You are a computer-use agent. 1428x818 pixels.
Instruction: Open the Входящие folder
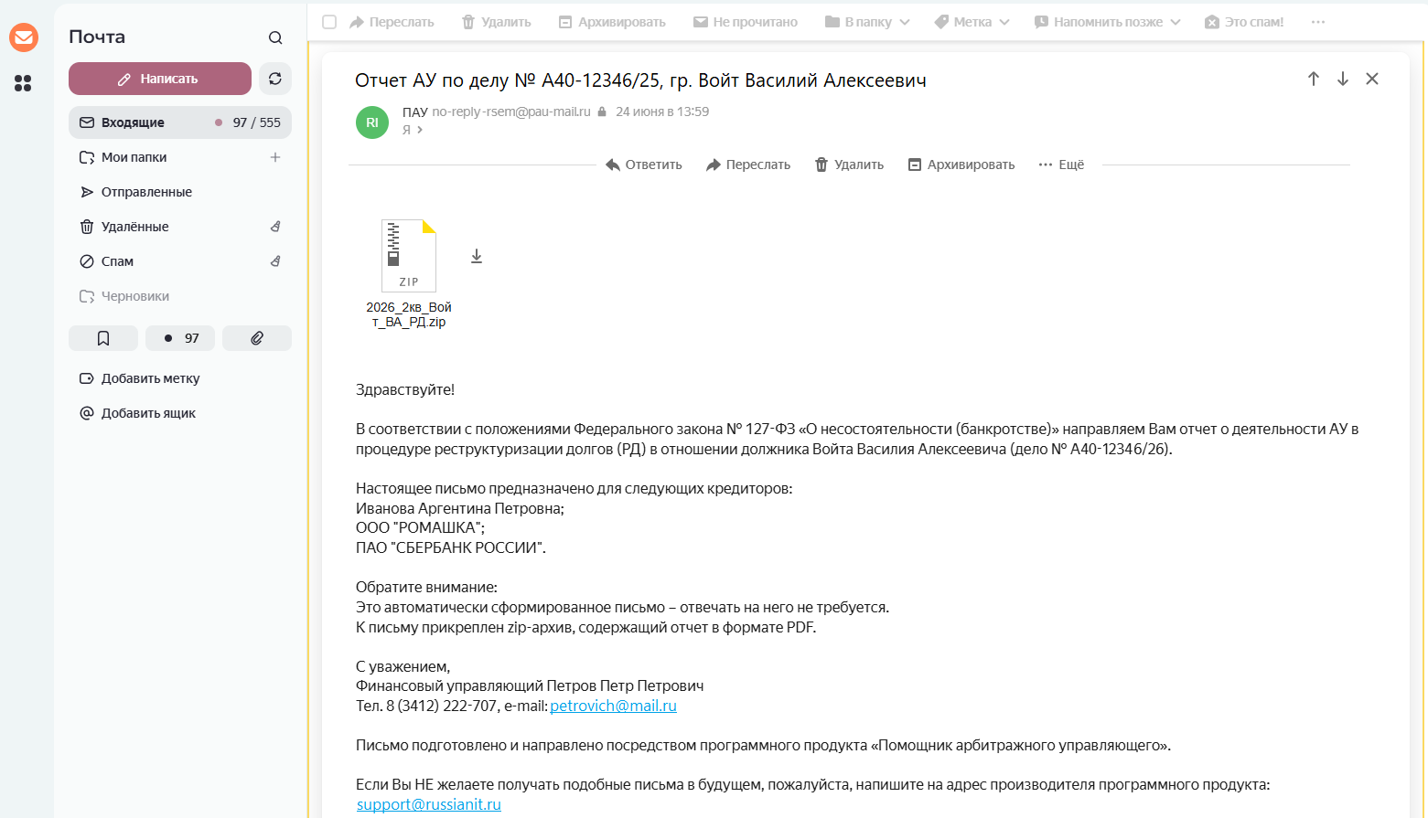pyautogui.click(x=180, y=122)
